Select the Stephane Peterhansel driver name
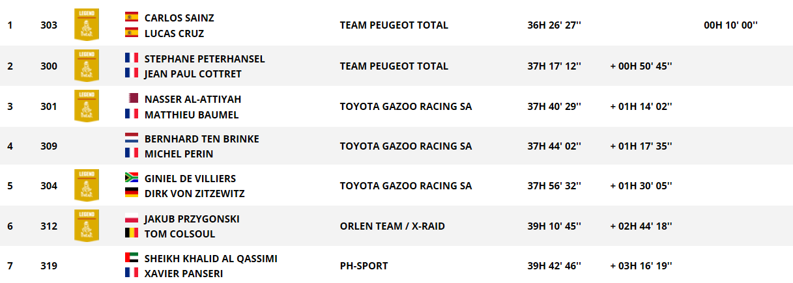Viewport: 793px width, 283px height. coord(204,59)
